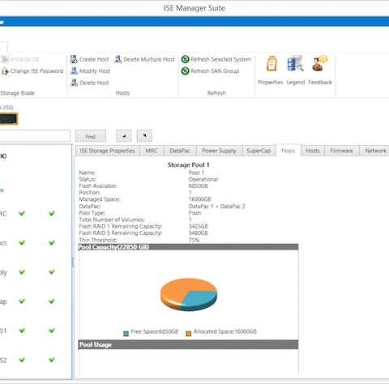Click the Find button

point(91,136)
